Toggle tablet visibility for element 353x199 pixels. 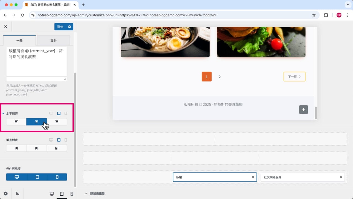tap(38, 177)
